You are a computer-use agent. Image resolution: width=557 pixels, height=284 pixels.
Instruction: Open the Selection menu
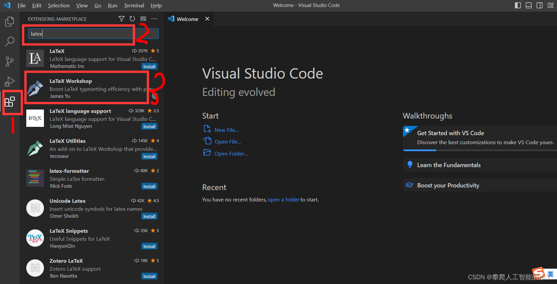click(59, 5)
